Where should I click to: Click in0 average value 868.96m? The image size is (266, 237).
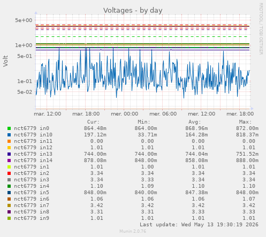click(196, 128)
